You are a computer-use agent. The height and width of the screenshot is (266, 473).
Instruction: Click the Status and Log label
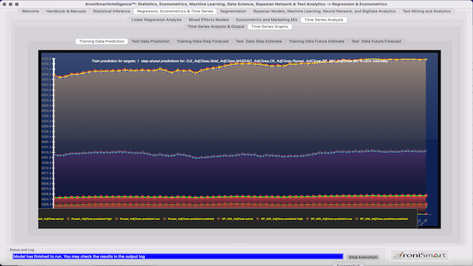point(21,250)
